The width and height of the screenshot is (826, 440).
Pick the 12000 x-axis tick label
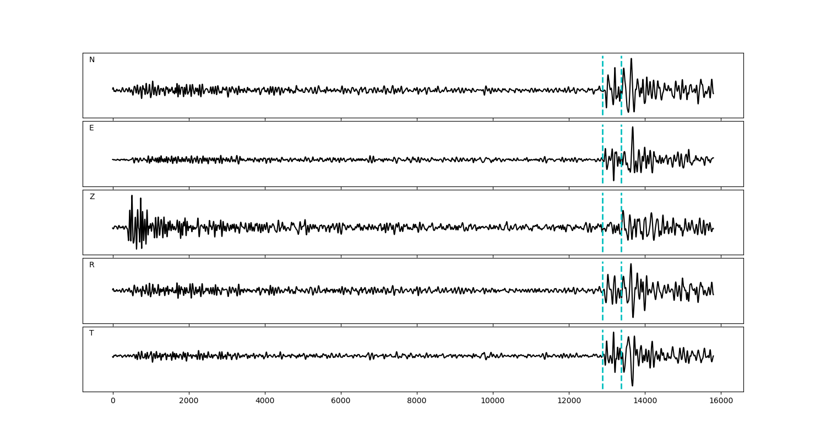[569, 401]
